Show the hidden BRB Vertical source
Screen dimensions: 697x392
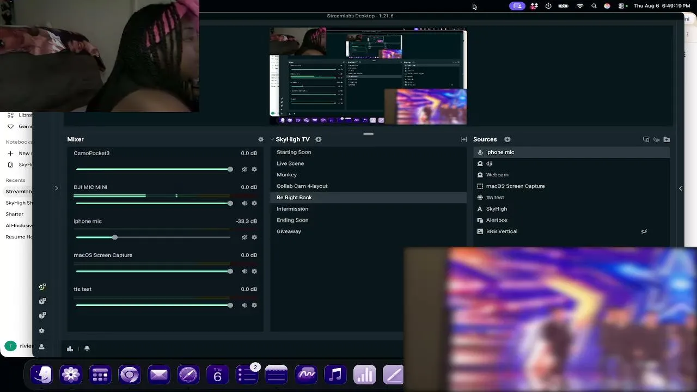click(x=644, y=231)
